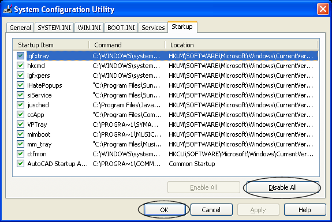332x222 pixels.
Task: Select the mm_tray item name
Action: pos(39,144)
